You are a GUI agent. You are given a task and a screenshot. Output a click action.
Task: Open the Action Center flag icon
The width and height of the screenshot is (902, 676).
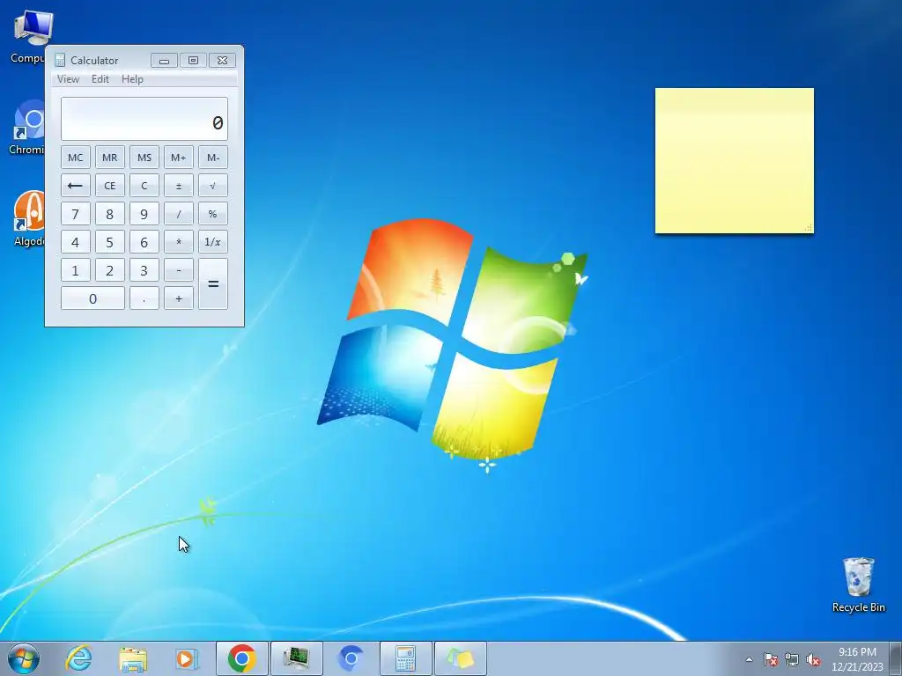[771, 660]
